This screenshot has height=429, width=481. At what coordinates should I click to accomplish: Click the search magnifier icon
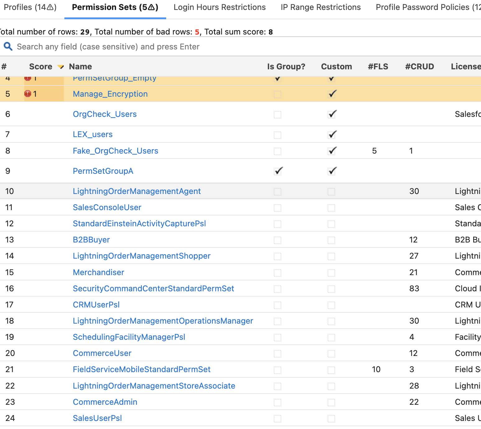[x=8, y=46]
